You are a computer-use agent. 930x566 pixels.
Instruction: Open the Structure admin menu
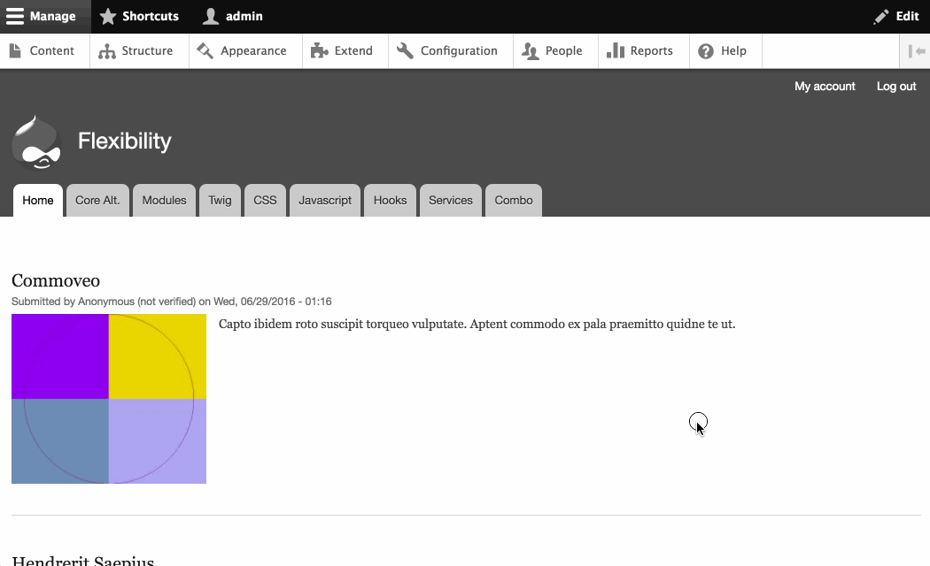139,51
